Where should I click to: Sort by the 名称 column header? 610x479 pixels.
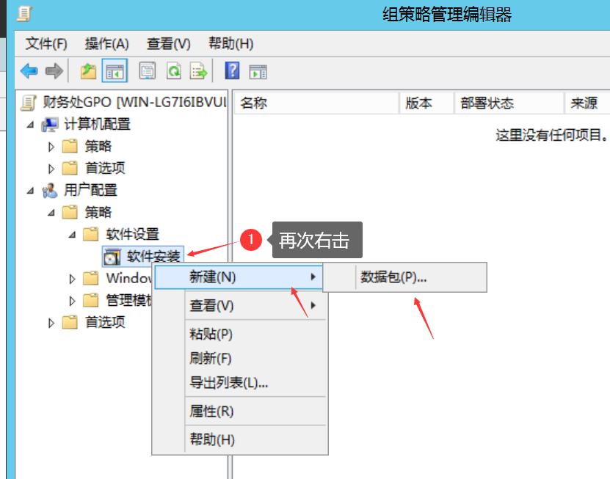pyautogui.click(x=316, y=103)
